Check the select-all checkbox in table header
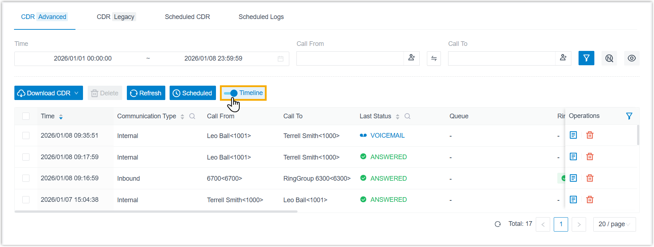Image resolution: width=654 pixels, height=247 pixels. pyautogui.click(x=26, y=116)
